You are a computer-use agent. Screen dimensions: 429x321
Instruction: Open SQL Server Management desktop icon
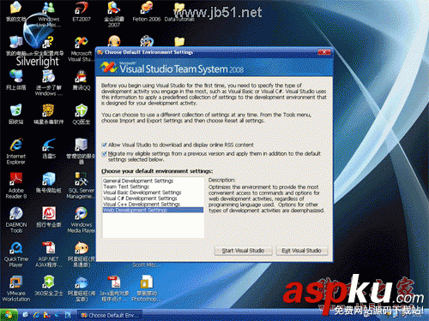pos(82,185)
